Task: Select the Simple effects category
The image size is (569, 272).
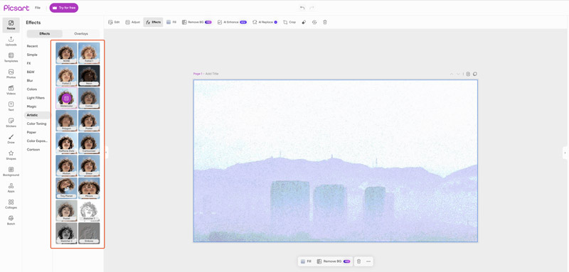Action: click(x=32, y=55)
